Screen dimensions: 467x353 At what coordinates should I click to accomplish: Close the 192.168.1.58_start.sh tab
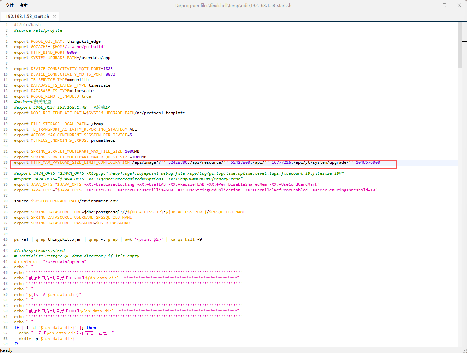[54, 17]
